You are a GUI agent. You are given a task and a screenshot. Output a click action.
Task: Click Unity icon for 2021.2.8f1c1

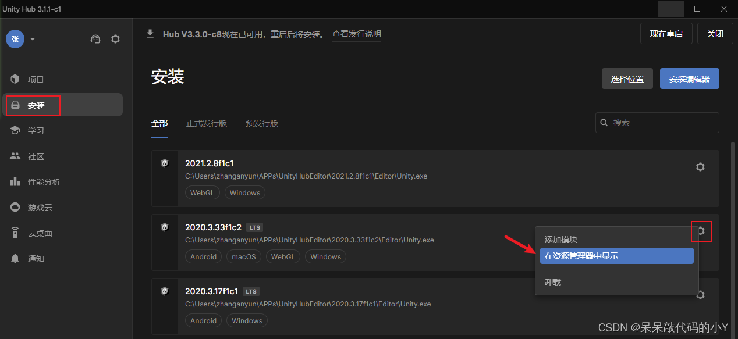(165, 163)
